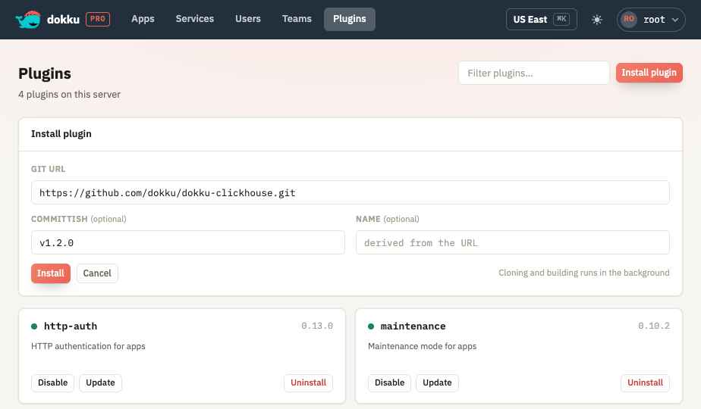Image resolution: width=701 pixels, height=409 pixels.
Task: Click maintenance green status dot
Action: click(x=371, y=326)
